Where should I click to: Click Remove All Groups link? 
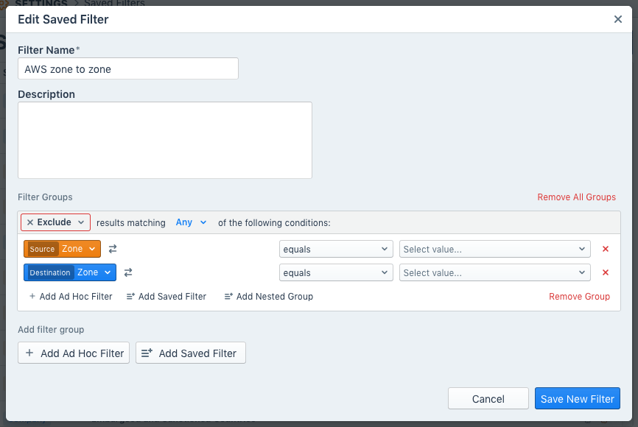pyautogui.click(x=576, y=197)
